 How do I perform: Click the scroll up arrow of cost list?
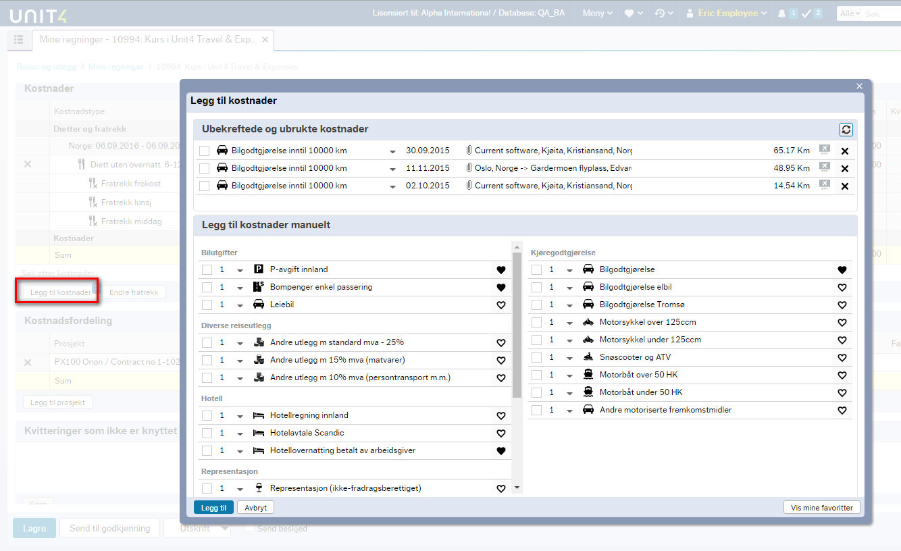click(517, 246)
